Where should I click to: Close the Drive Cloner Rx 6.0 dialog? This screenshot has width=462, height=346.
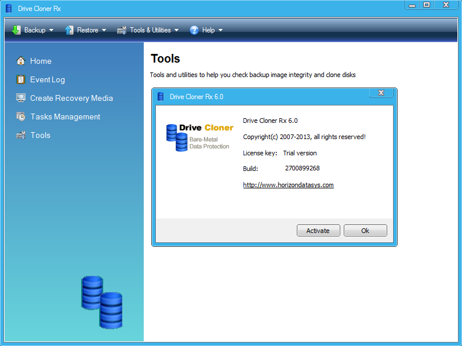pyautogui.click(x=381, y=93)
